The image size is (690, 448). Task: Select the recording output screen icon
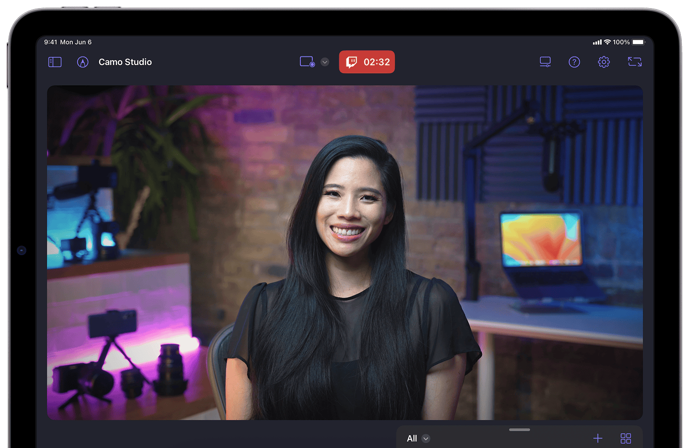(307, 62)
